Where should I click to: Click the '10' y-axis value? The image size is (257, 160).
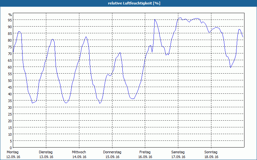[10, 134]
